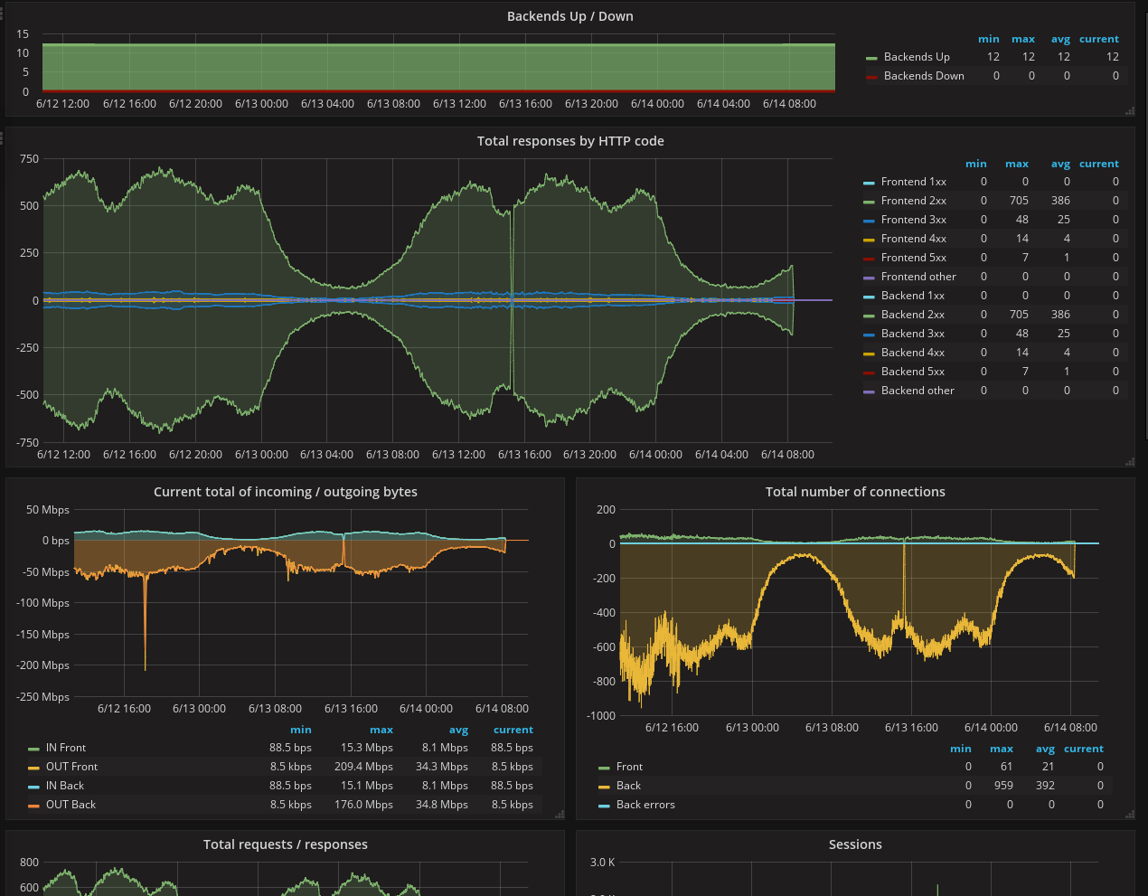Click the purple color line beside Frontend other
Viewport: 1148px width, 896px height.
(x=869, y=278)
